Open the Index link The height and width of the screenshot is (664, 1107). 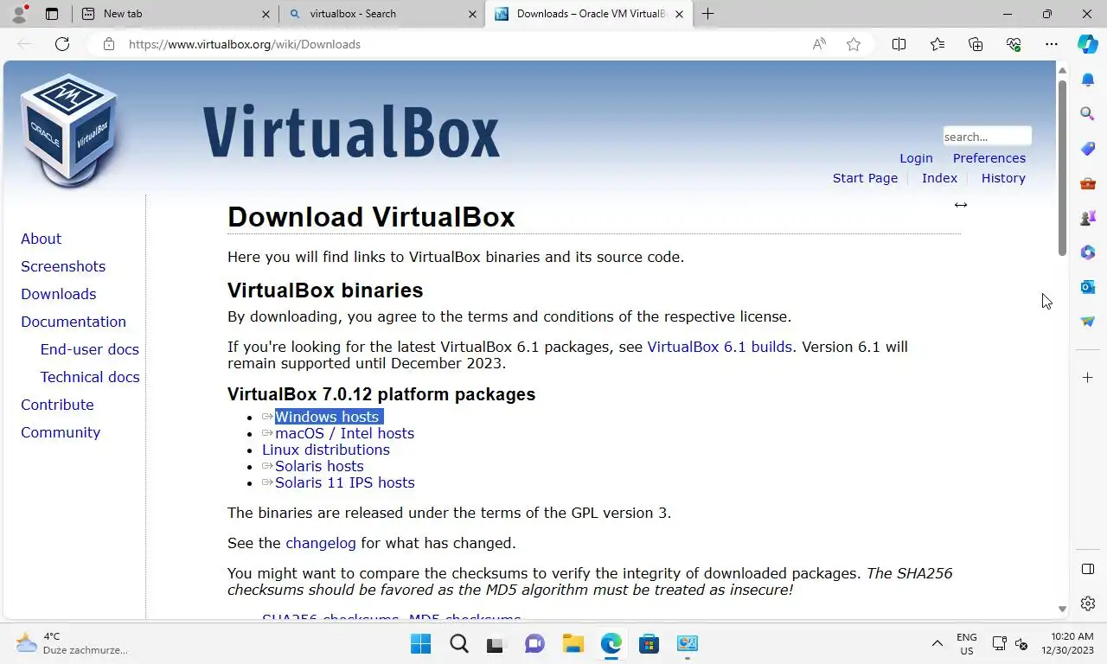pos(939,178)
